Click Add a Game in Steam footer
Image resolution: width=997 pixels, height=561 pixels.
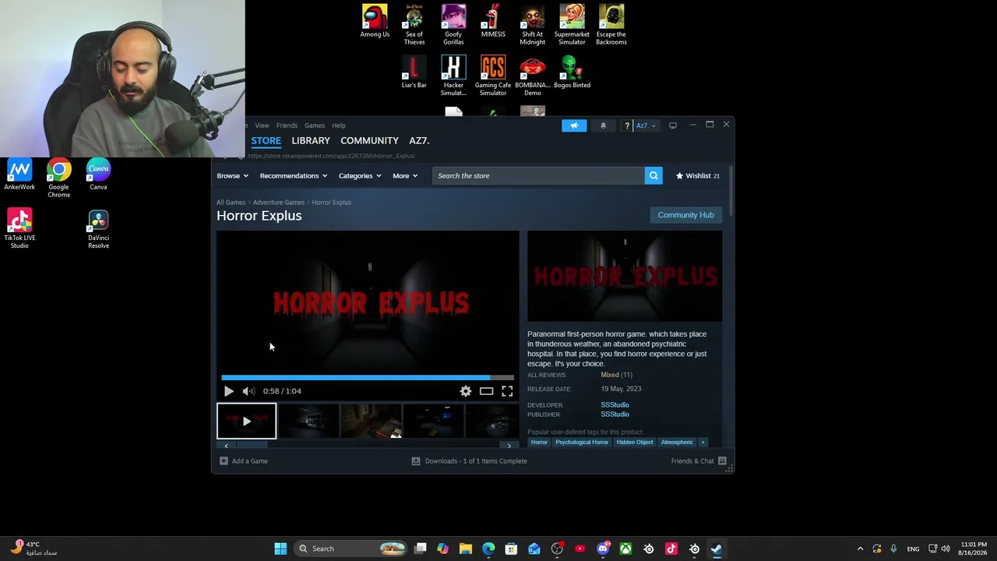click(x=244, y=461)
